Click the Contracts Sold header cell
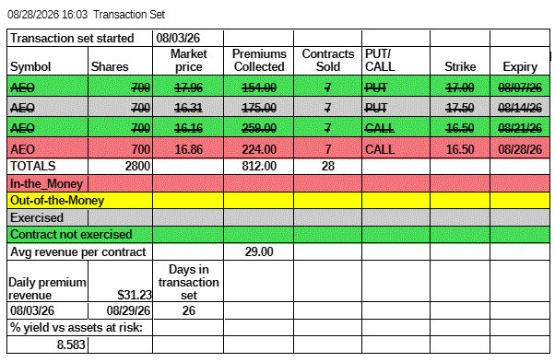This screenshot has height=362, width=555. pyautogui.click(x=328, y=61)
